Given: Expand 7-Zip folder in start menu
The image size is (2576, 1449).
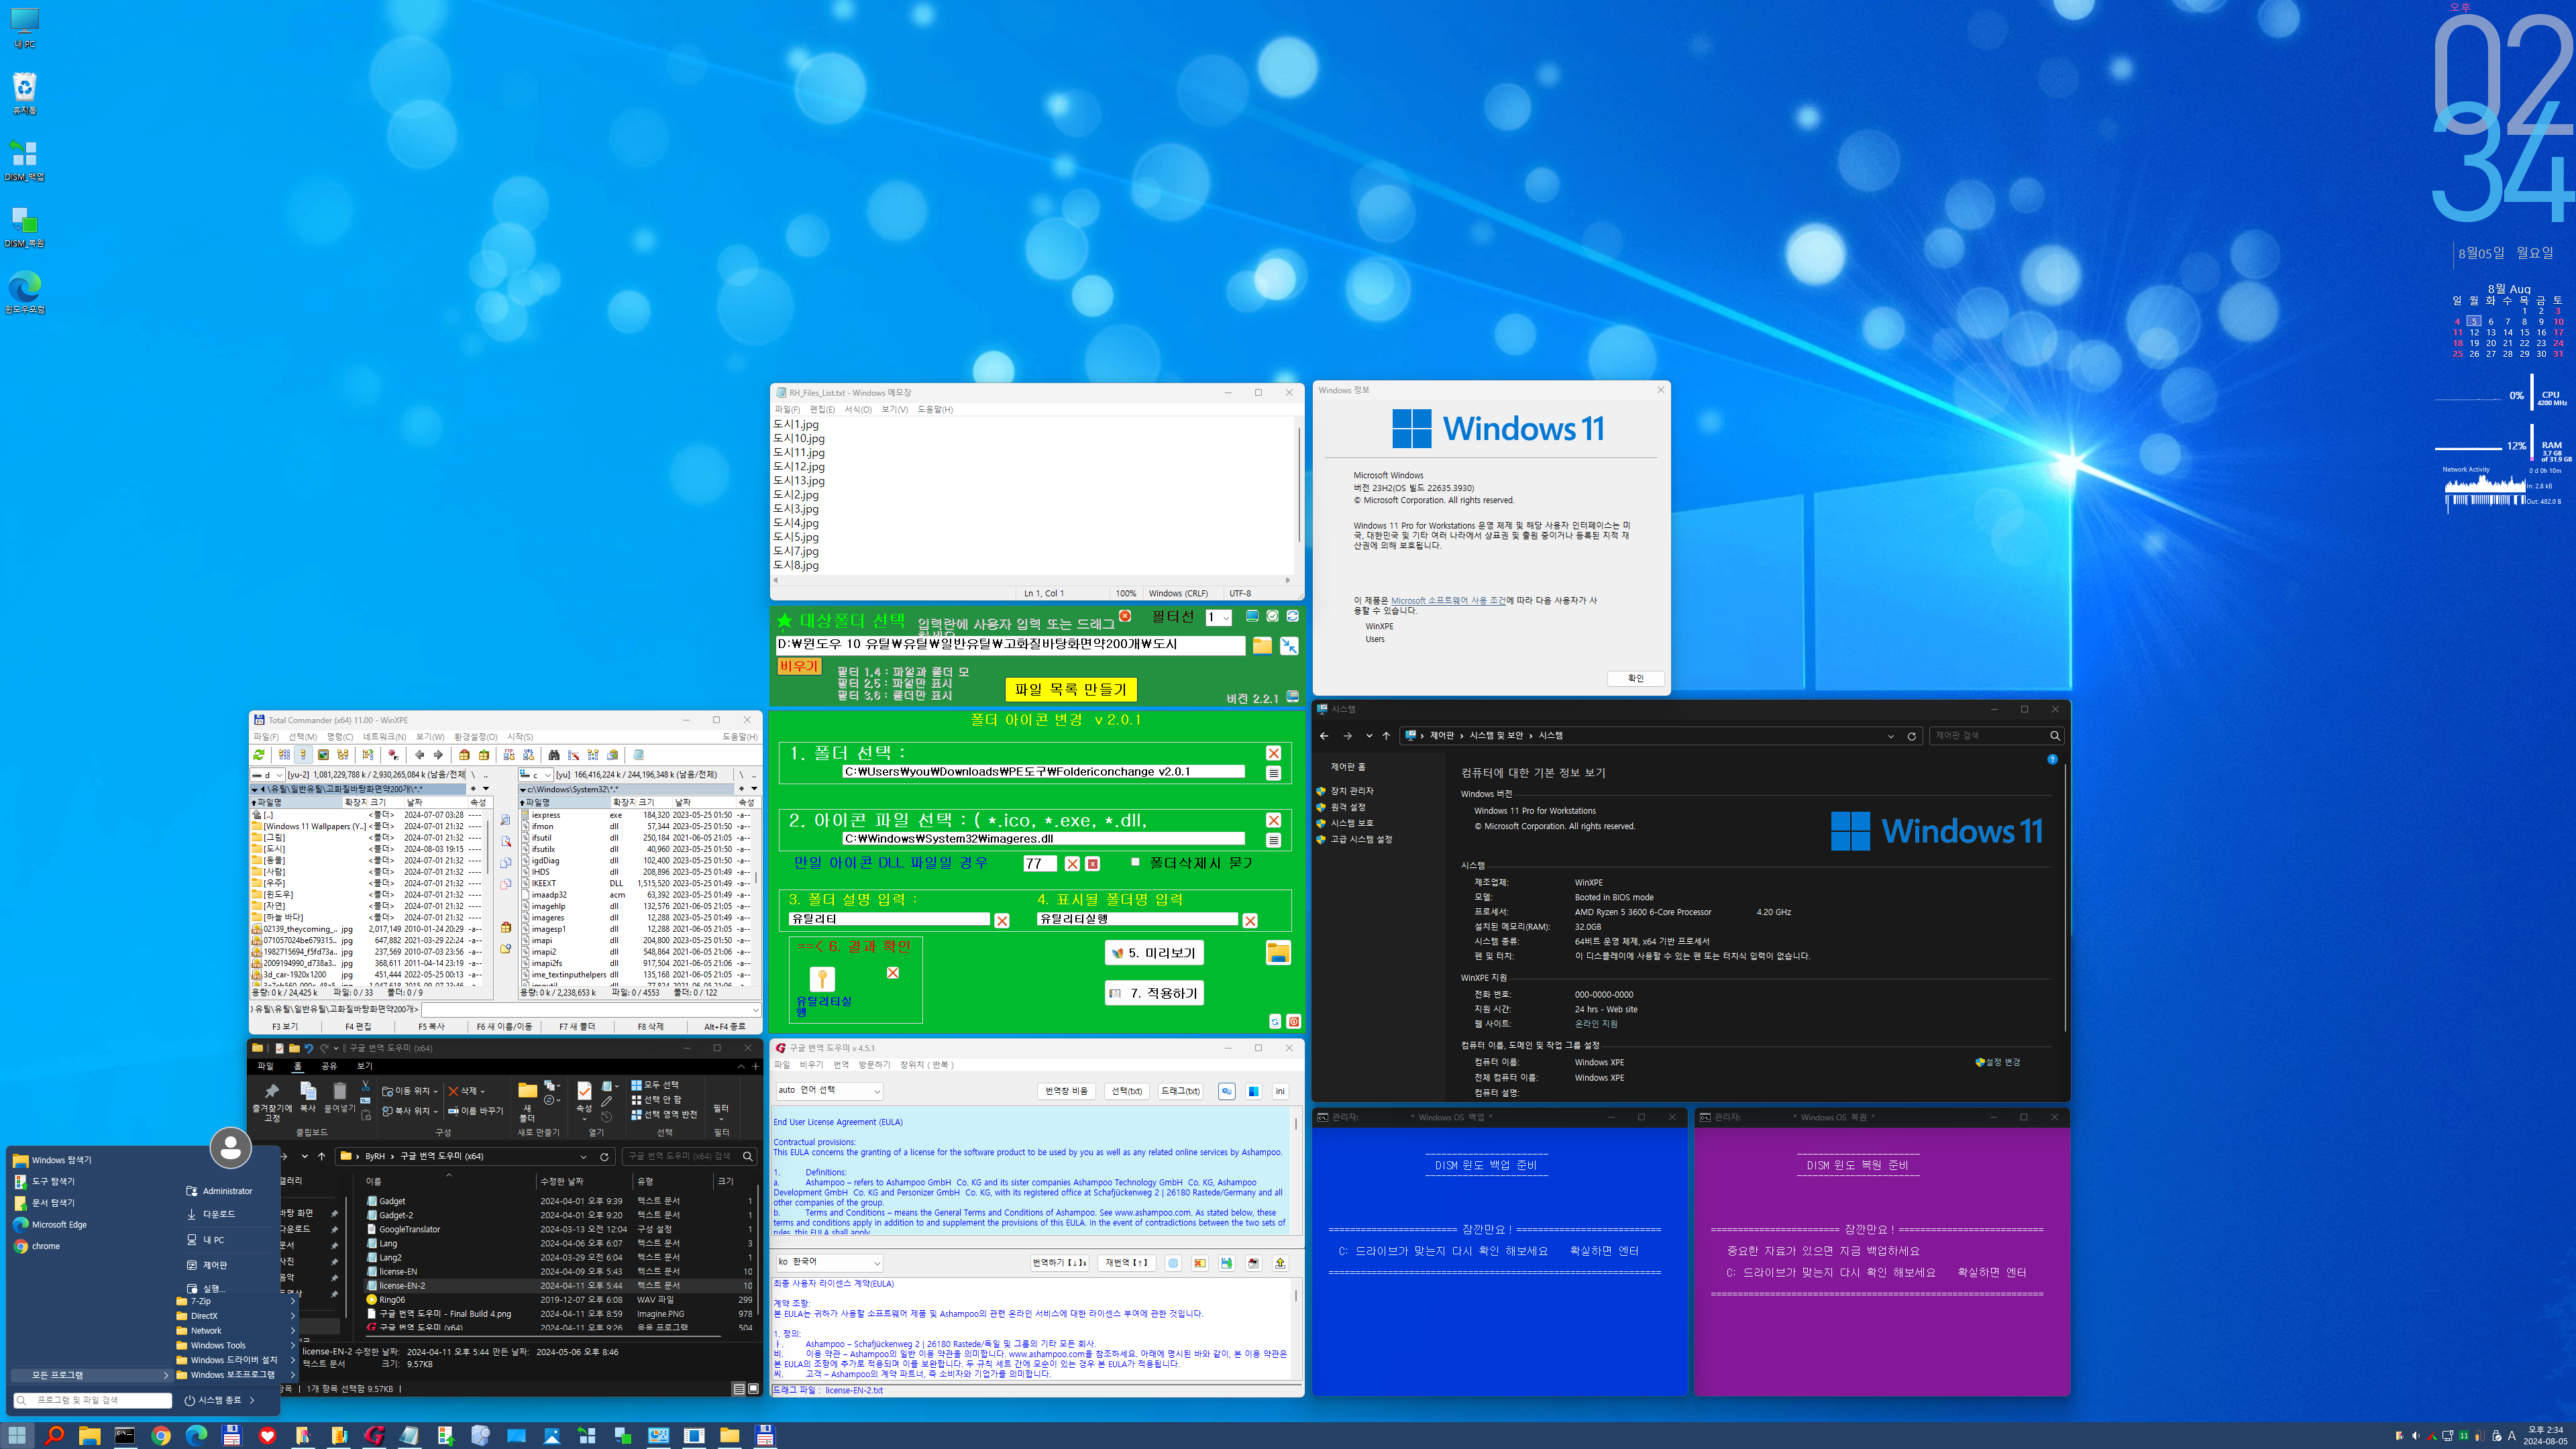Looking at the screenshot, I should [x=236, y=1301].
